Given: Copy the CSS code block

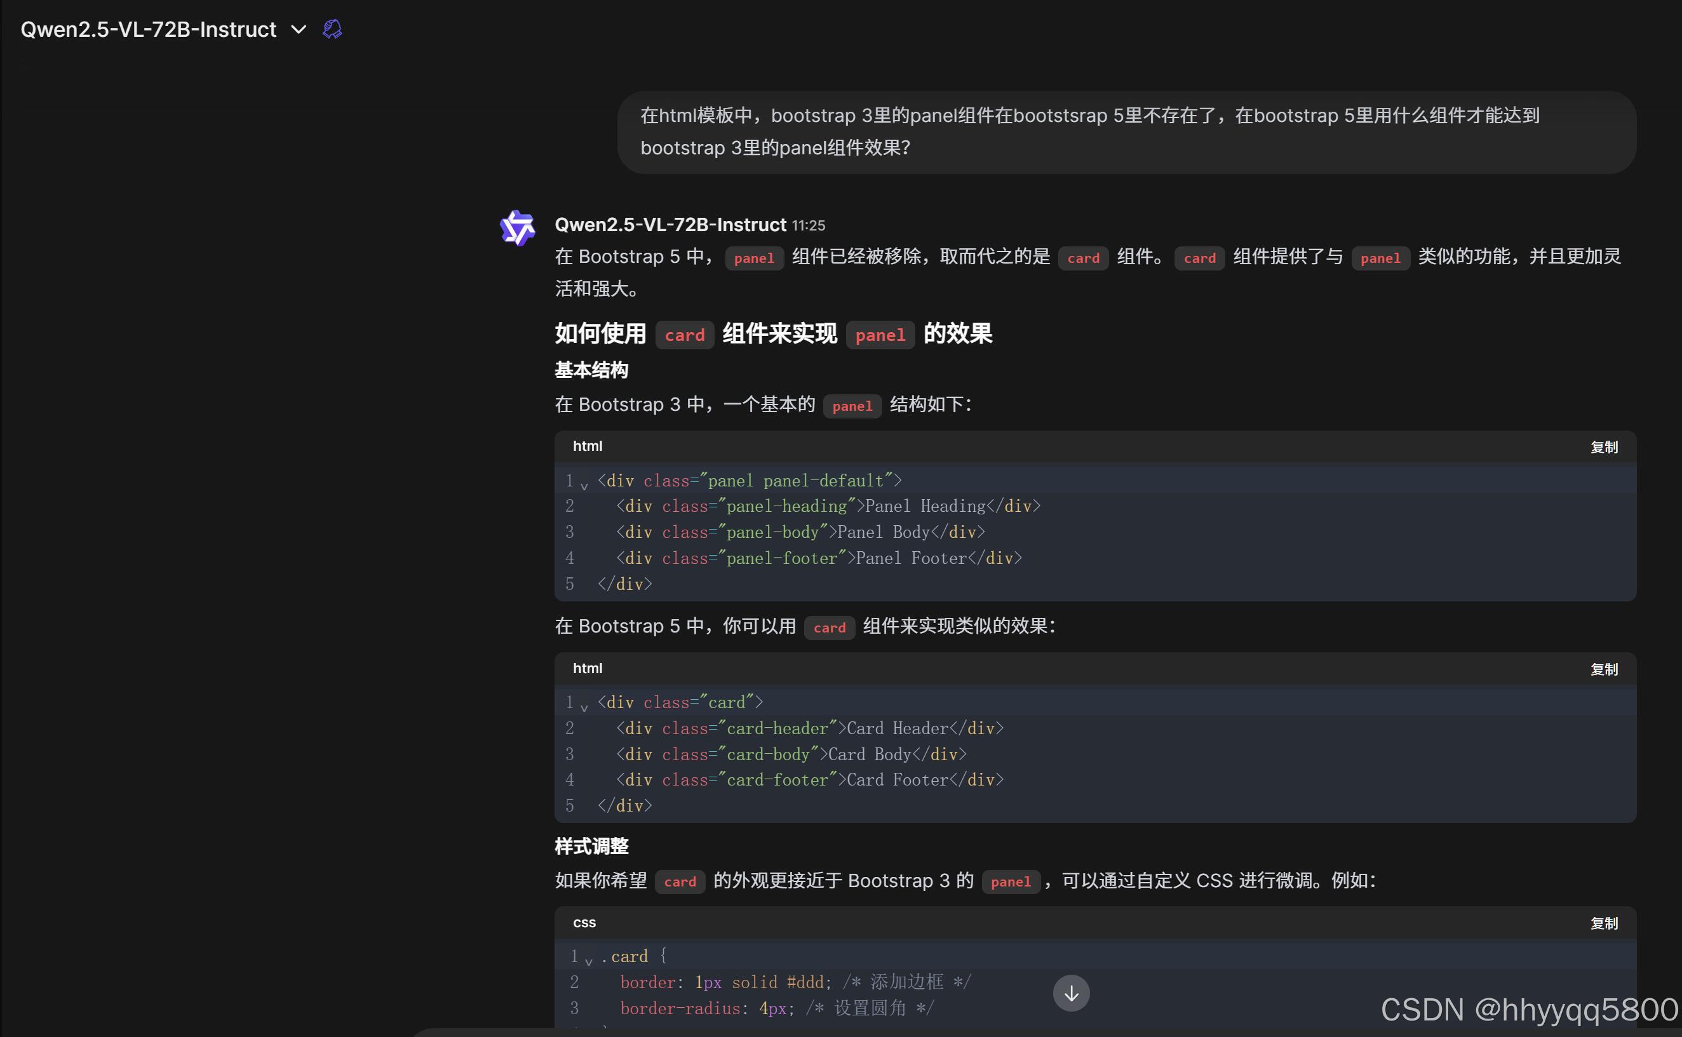Looking at the screenshot, I should pos(1604,924).
